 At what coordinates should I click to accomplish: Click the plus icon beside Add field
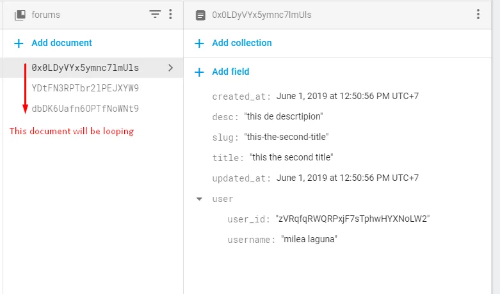pyautogui.click(x=199, y=72)
